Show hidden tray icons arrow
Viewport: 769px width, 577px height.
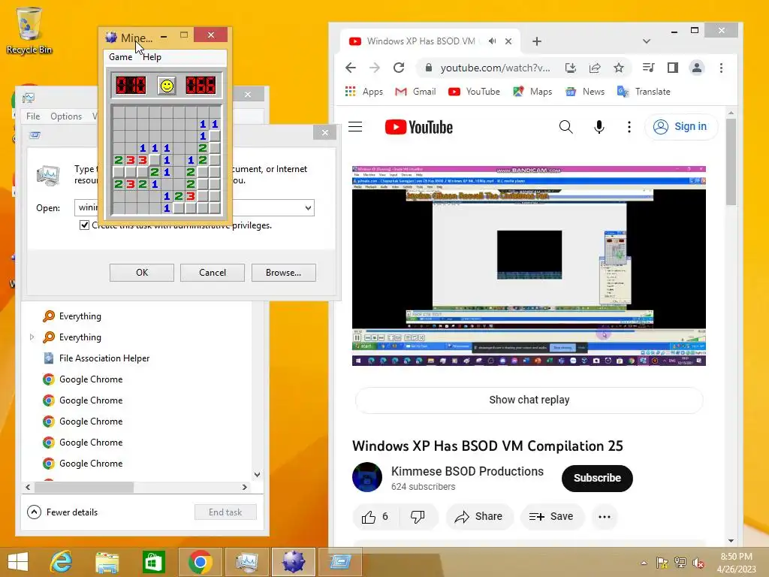pyautogui.click(x=644, y=563)
